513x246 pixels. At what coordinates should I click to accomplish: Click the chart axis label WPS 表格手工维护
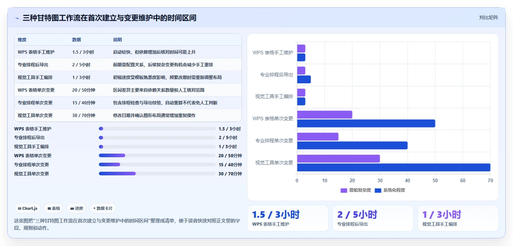[273, 53]
